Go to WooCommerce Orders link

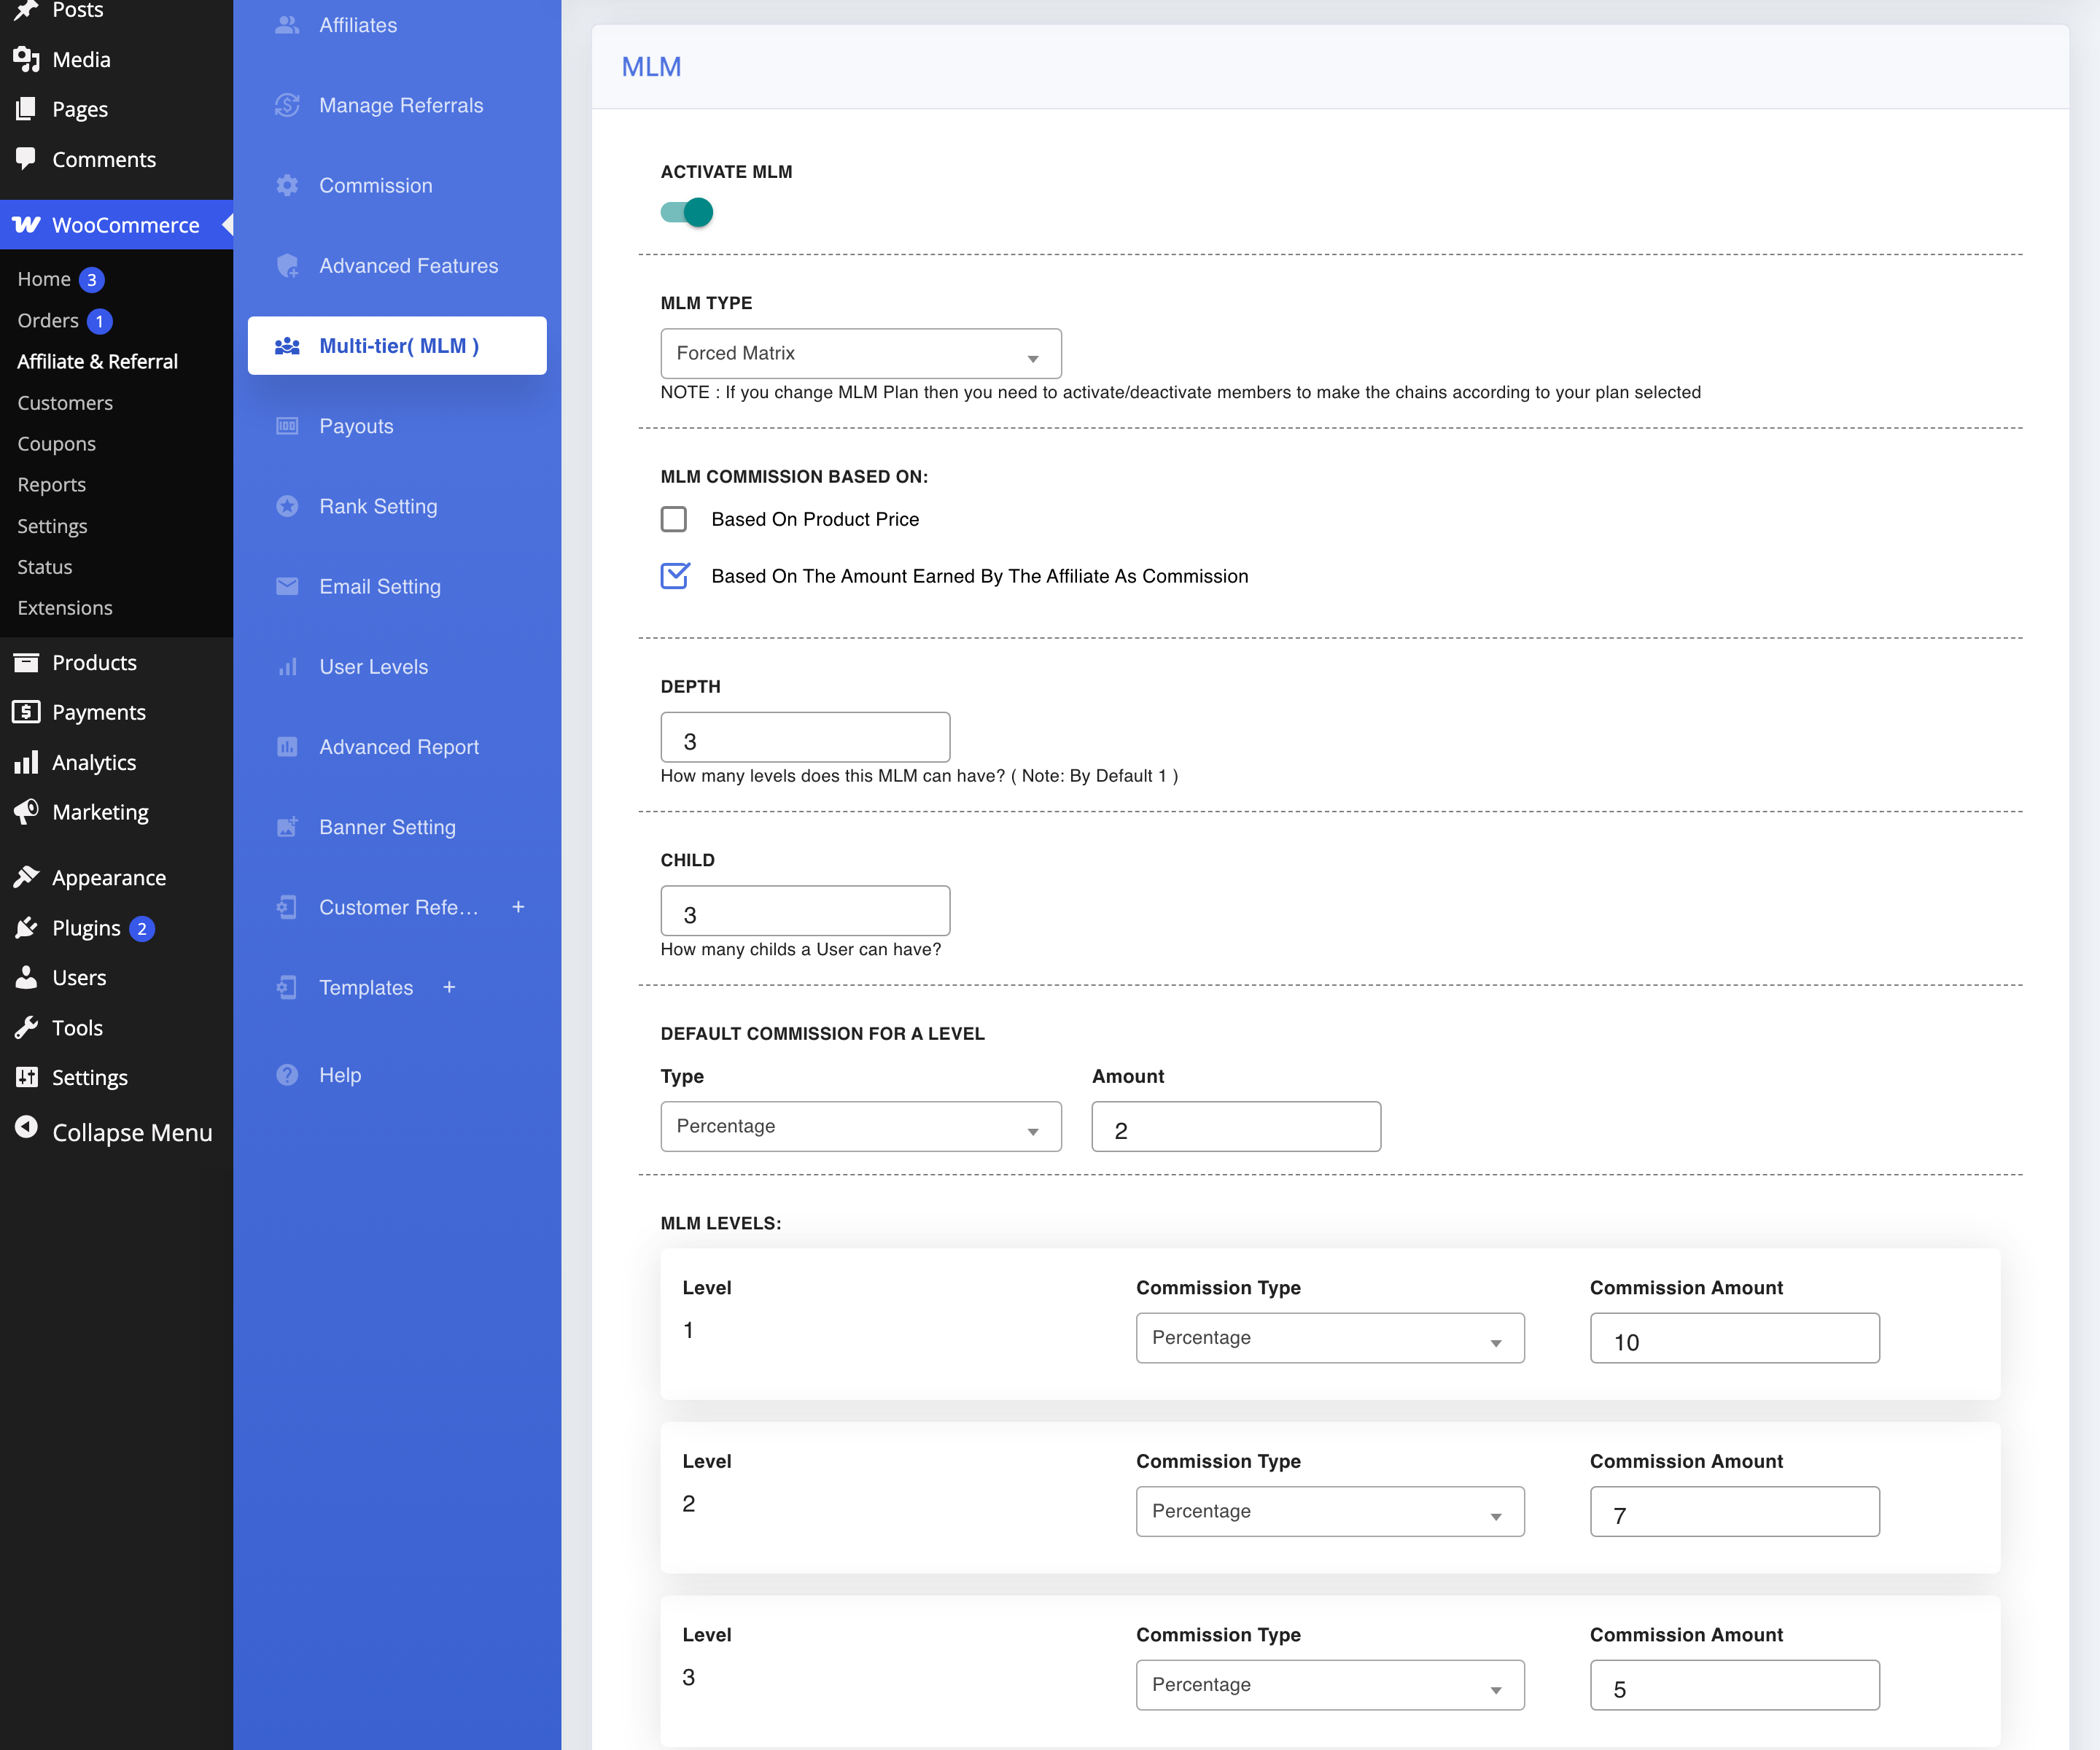tap(48, 321)
